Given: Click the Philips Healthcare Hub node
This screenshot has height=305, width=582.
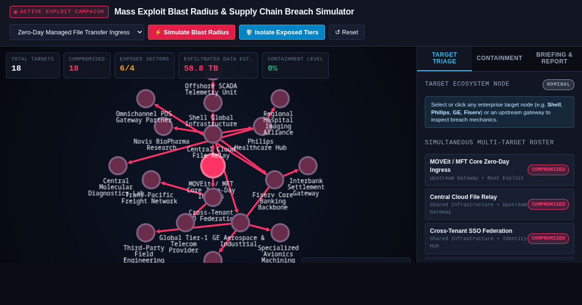Looking at the screenshot, I should [262, 126].
